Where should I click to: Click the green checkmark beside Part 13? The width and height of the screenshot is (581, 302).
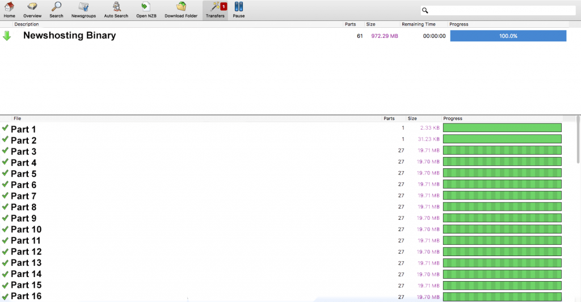click(x=5, y=262)
